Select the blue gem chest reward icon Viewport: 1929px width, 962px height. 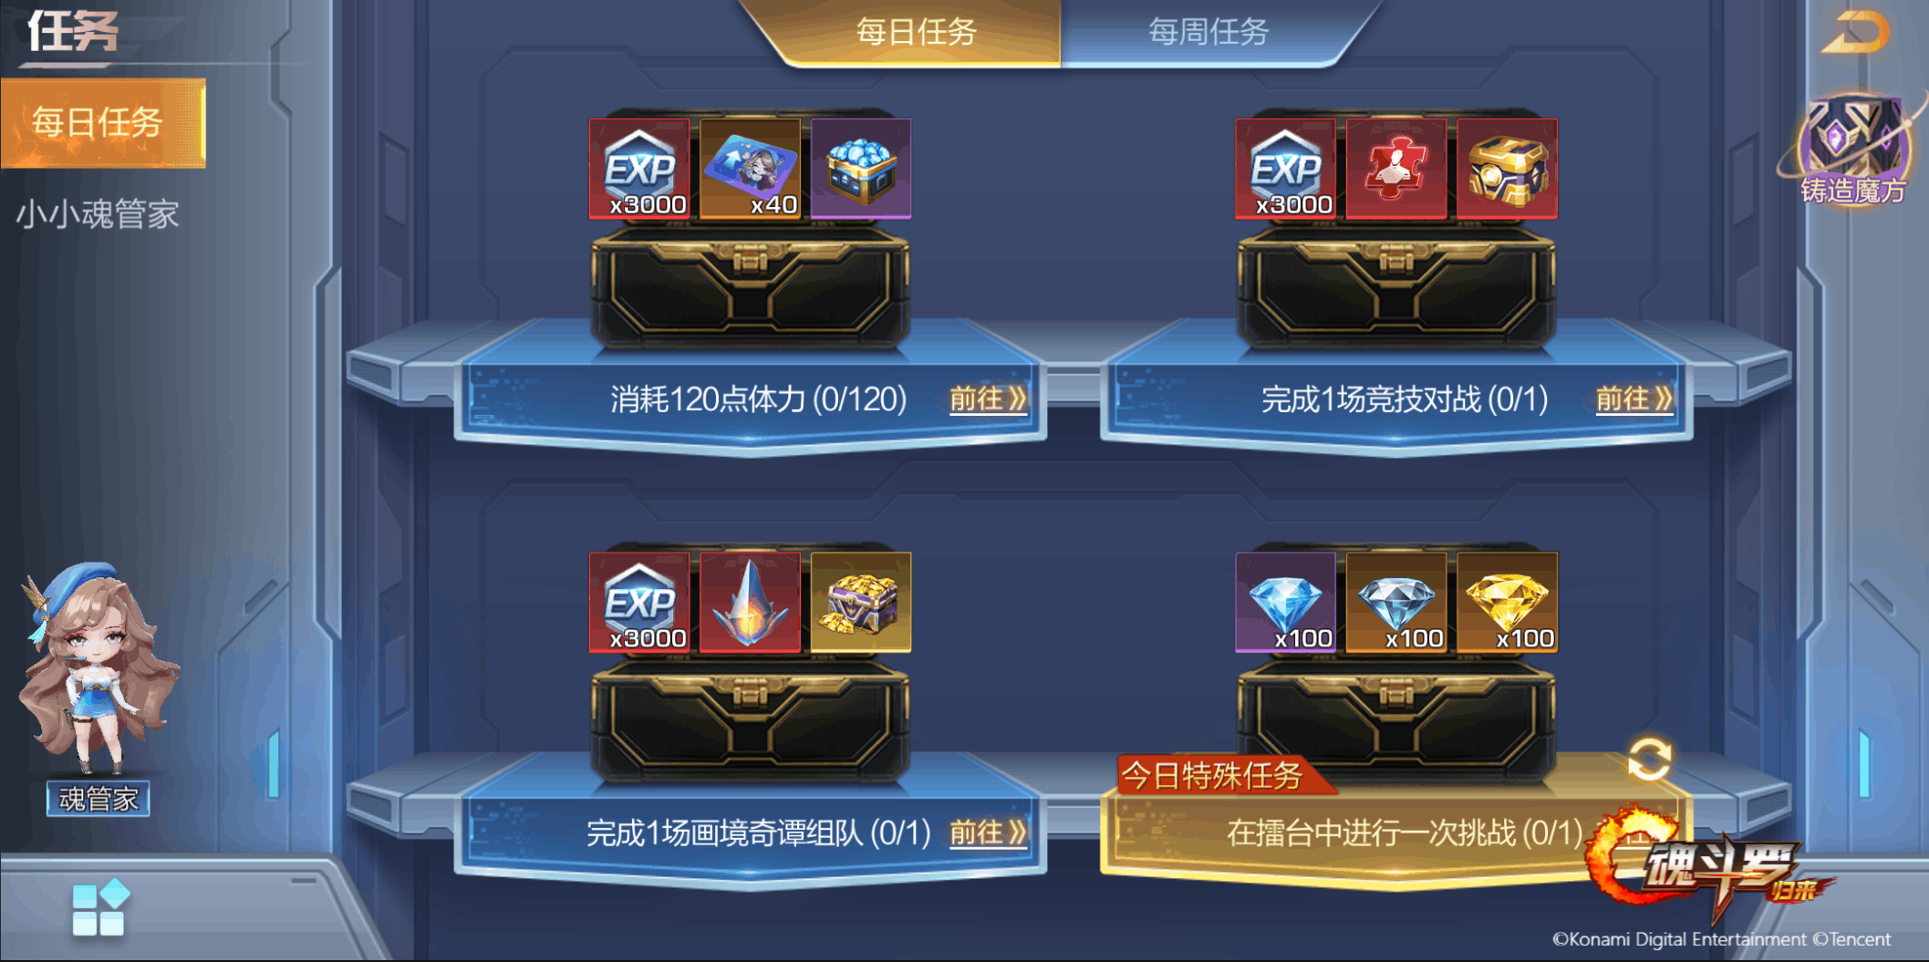coord(860,169)
